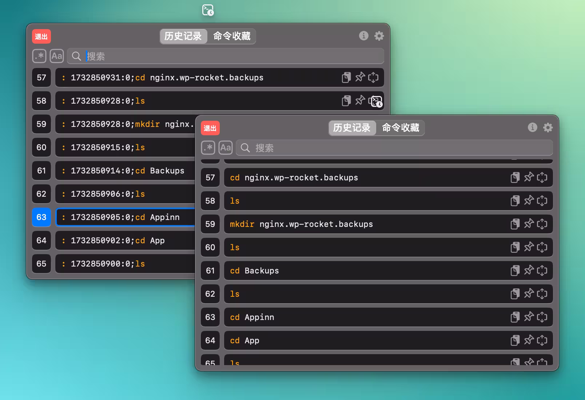The height and width of the screenshot is (400, 585).
Task: Toggle regex search in the front window
Action: point(208,148)
